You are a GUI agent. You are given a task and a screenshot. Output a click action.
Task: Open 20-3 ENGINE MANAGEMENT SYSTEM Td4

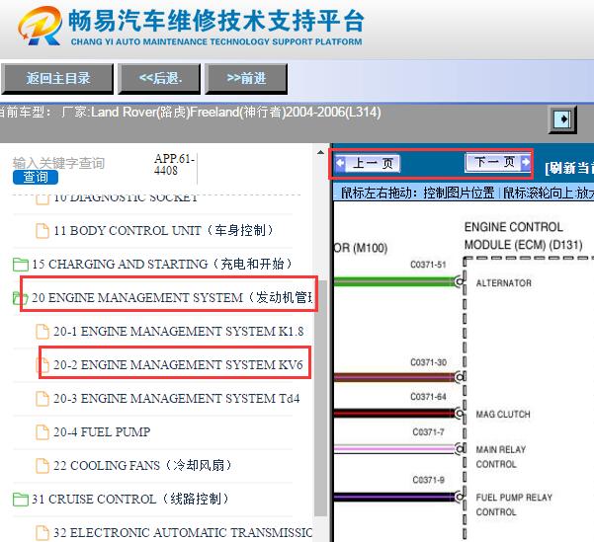click(x=177, y=398)
